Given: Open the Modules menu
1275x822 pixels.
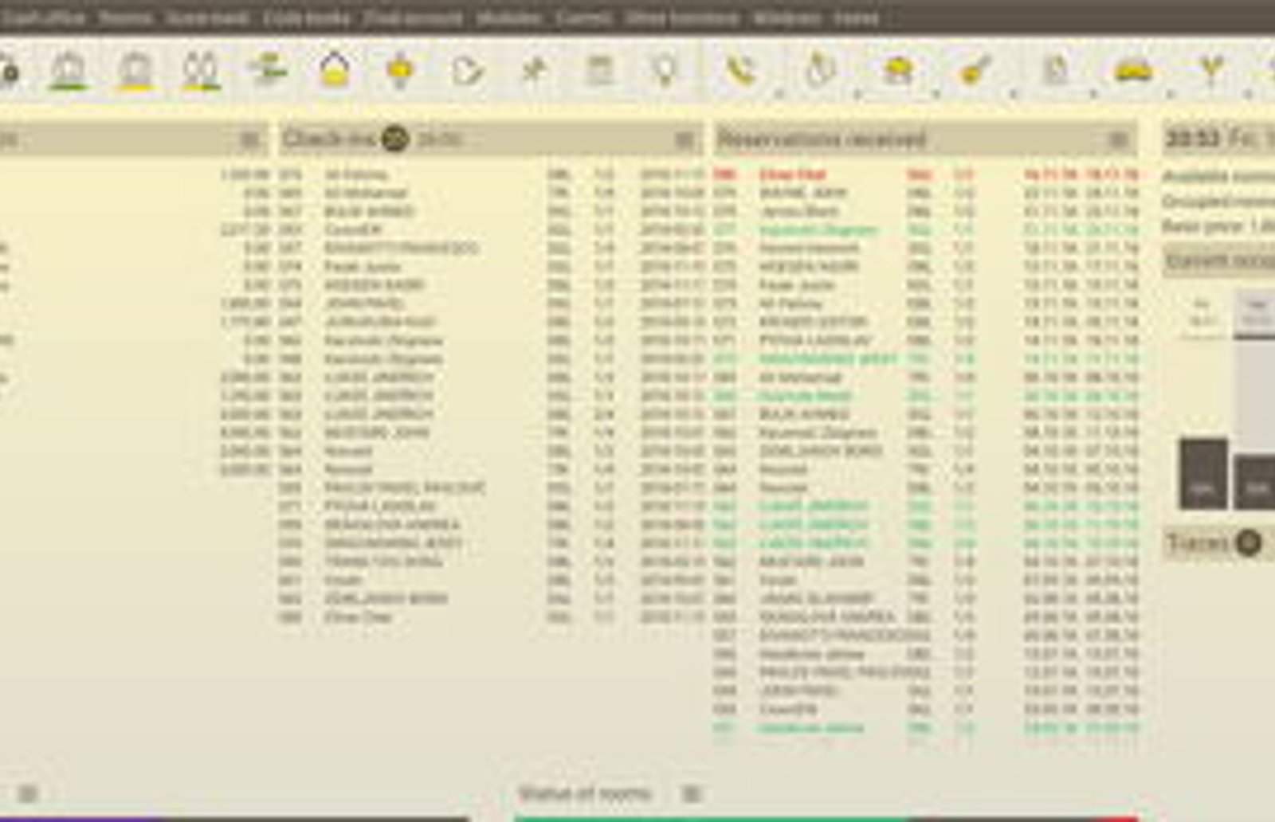Looking at the screenshot, I should tap(509, 18).
